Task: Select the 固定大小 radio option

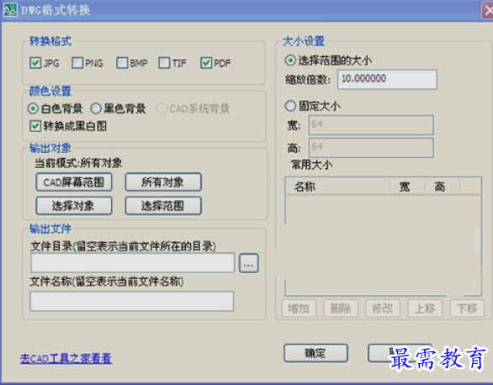Action: tap(290, 106)
